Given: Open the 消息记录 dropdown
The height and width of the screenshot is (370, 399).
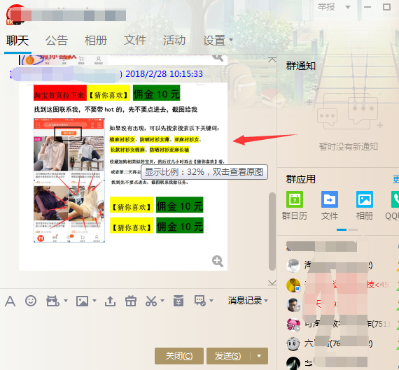Looking at the screenshot, I should tap(248, 301).
